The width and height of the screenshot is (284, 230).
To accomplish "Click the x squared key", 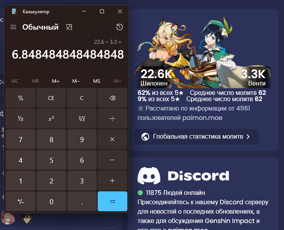I will tap(51, 119).
